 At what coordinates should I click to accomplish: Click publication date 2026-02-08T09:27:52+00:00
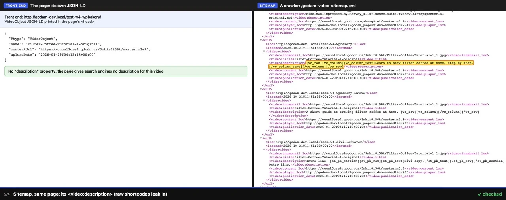point(342,29)
